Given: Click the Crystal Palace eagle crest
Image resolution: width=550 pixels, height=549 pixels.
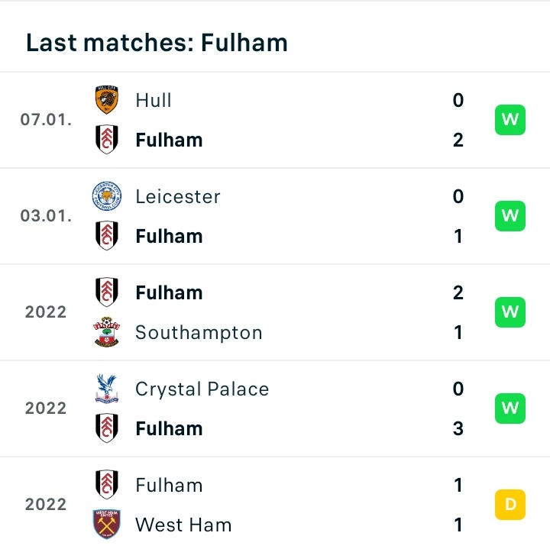Looking at the screenshot, I should click(x=107, y=389).
